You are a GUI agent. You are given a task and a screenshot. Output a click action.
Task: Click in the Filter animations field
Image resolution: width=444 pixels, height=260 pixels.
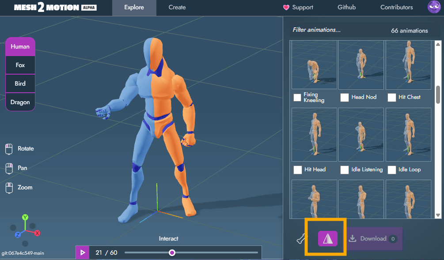click(x=337, y=30)
